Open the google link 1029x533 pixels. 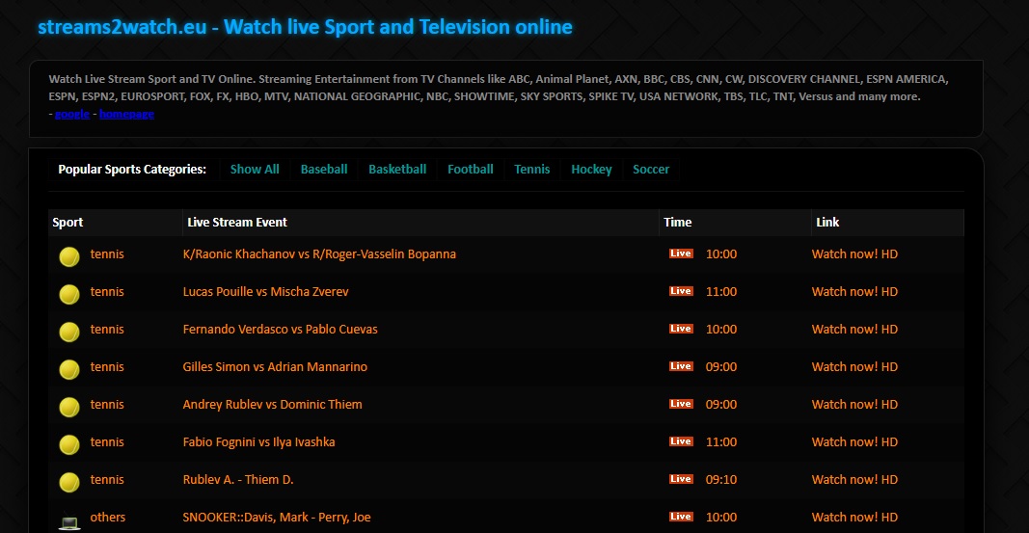pos(72,114)
